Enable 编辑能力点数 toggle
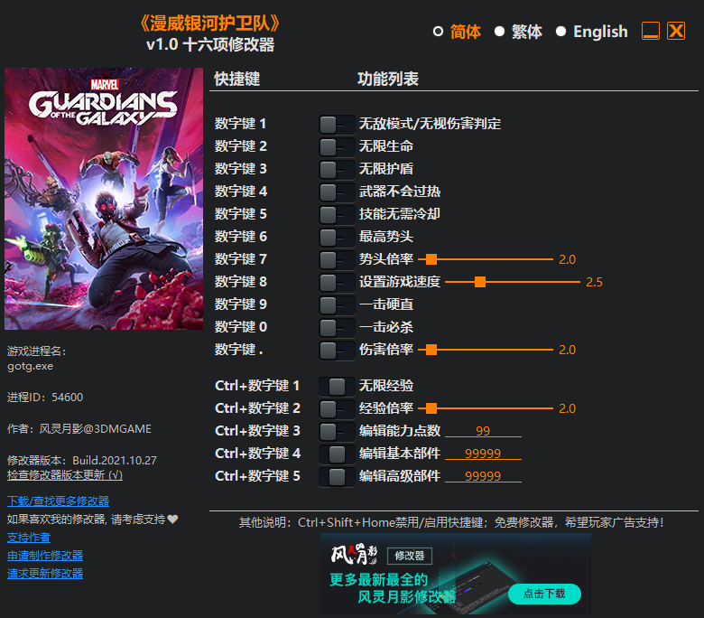The image size is (704, 618). pos(337,432)
